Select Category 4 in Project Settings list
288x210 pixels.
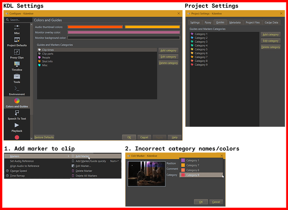click(225, 45)
